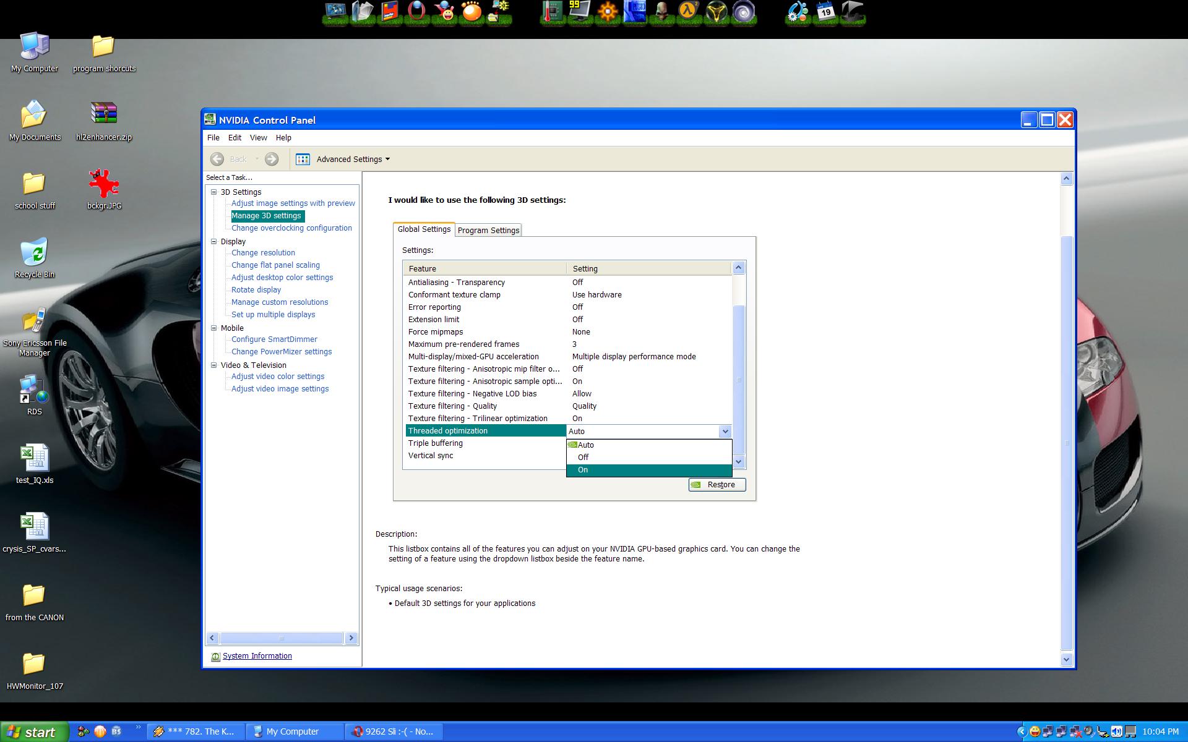Collapse the Video & Television tree node
Screen dimensions: 1188x742
214,365
